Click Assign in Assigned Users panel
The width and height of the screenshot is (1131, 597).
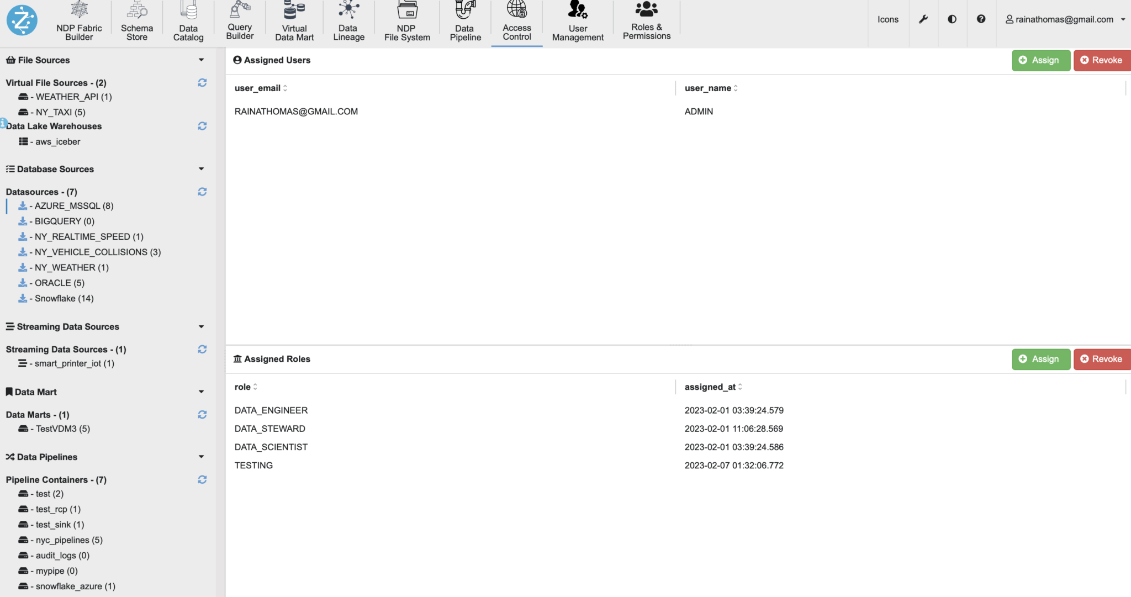pos(1040,60)
